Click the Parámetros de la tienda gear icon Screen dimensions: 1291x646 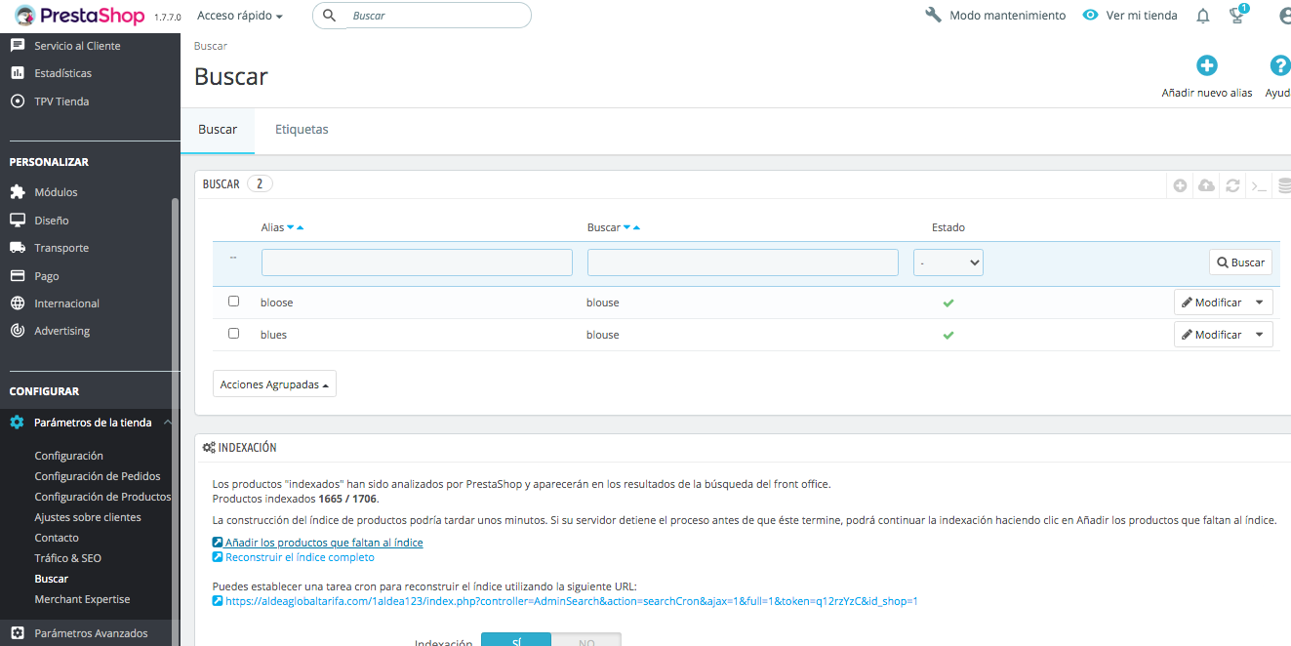pyautogui.click(x=17, y=423)
